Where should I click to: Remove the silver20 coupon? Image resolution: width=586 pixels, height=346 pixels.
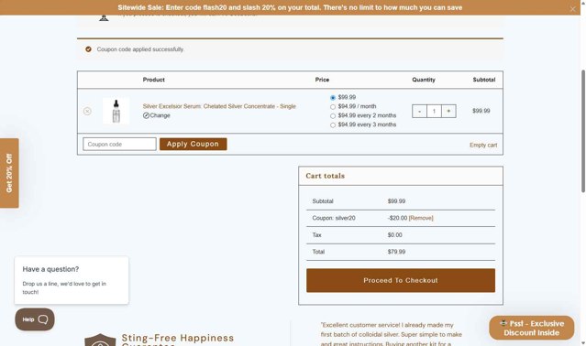click(421, 218)
